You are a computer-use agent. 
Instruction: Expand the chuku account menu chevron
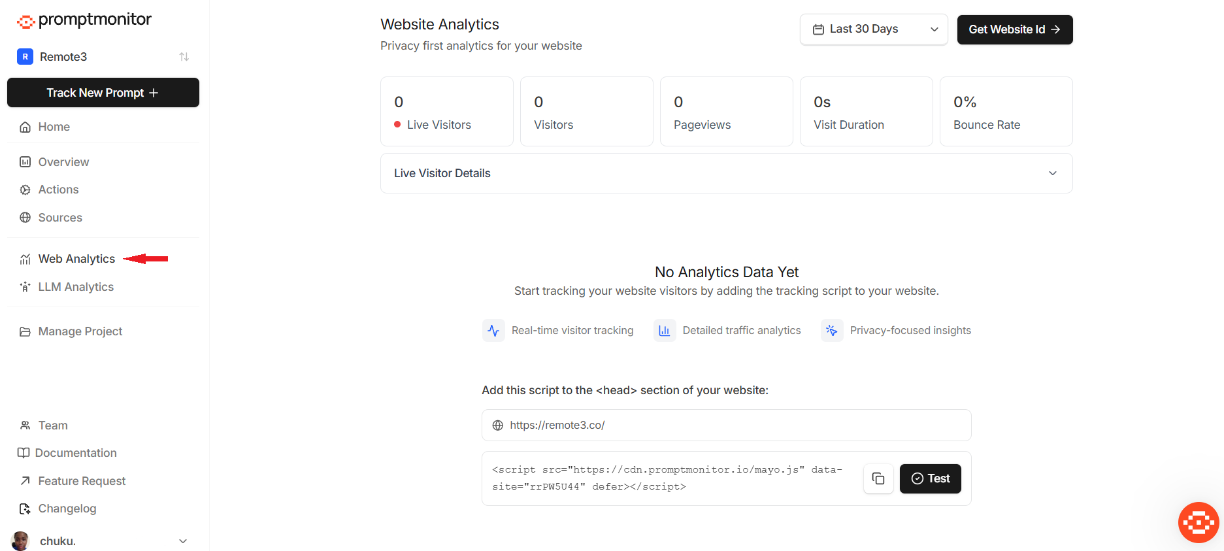[x=183, y=541]
